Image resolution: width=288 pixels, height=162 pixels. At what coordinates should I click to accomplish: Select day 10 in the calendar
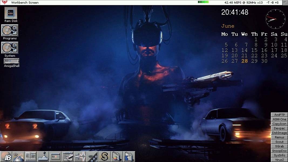point(274,45)
